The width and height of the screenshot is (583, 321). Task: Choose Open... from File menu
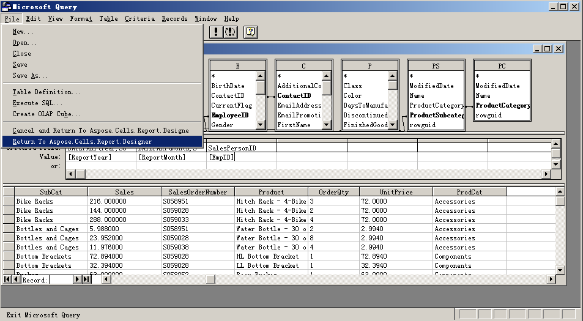coord(102,43)
